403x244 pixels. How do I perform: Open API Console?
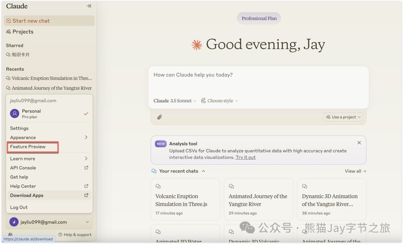pos(49,168)
